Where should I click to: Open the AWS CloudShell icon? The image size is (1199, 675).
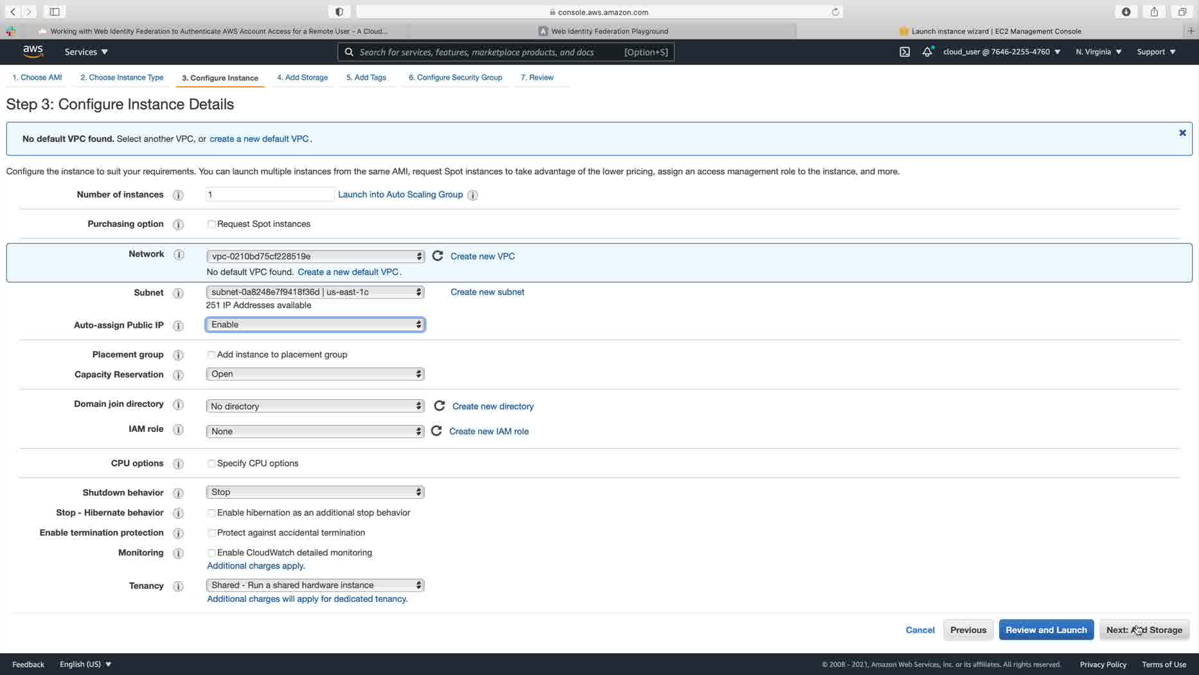(x=905, y=52)
